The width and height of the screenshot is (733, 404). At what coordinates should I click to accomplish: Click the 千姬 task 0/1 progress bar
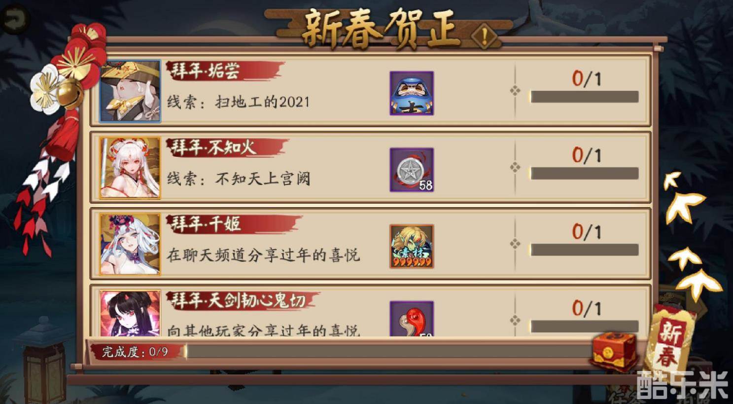click(584, 250)
